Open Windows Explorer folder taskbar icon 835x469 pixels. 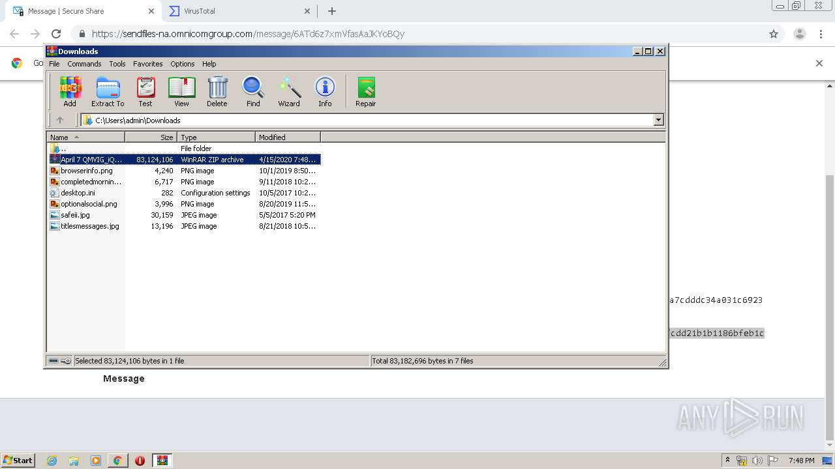pyautogui.click(x=74, y=461)
